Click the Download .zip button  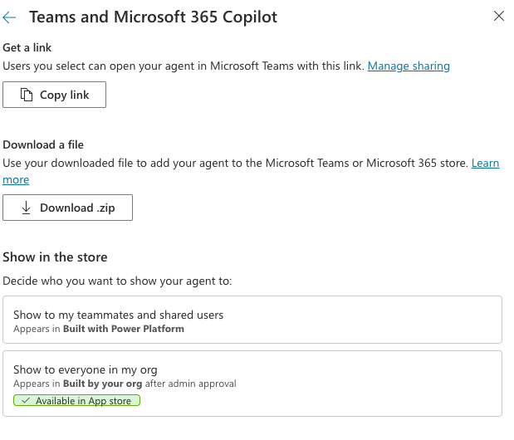coord(67,208)
